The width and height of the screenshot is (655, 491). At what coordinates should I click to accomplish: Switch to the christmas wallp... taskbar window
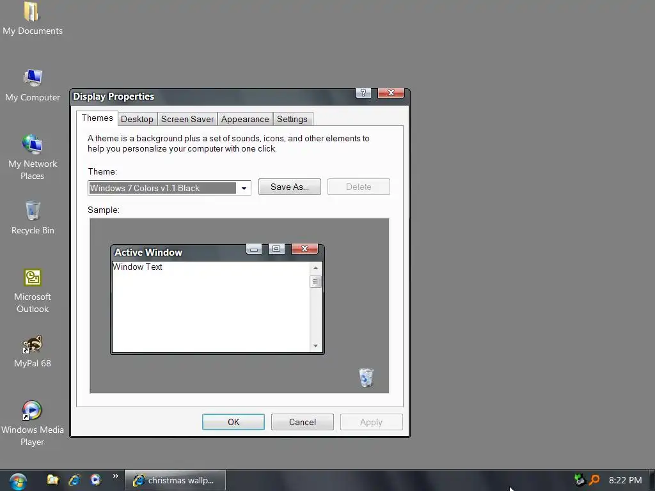click(175, 480)
